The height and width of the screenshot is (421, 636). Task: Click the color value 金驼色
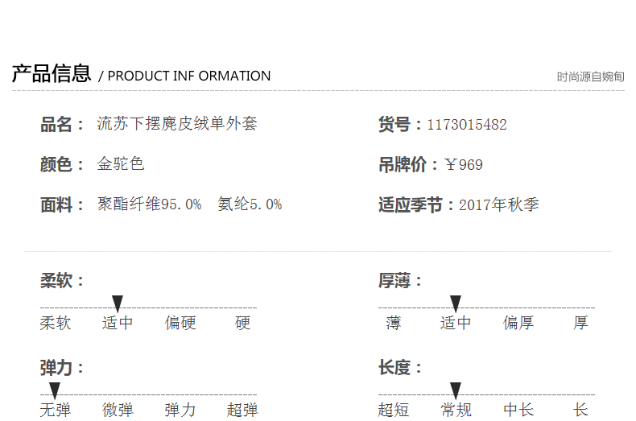point(121,164)
